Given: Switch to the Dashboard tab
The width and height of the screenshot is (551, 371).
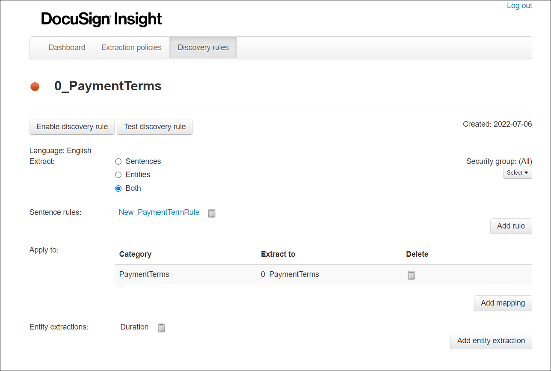Looking at the screenshot, I should click(67, 47).
